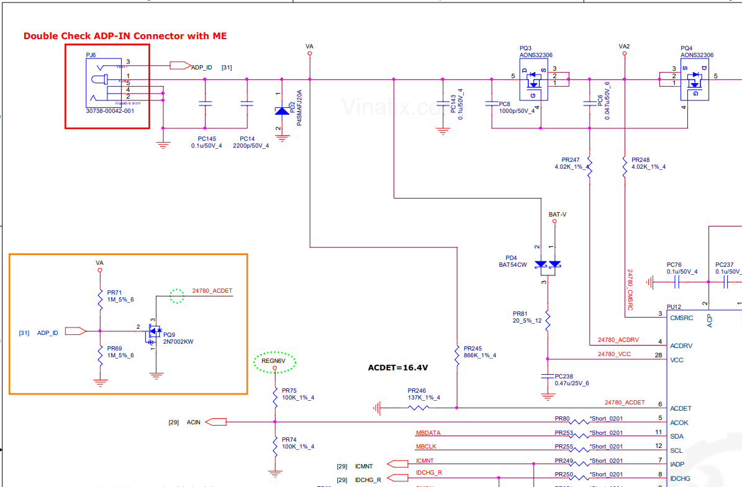
Task: Click the 866K_1%_4 resistor value
Action: pos(480,355)
